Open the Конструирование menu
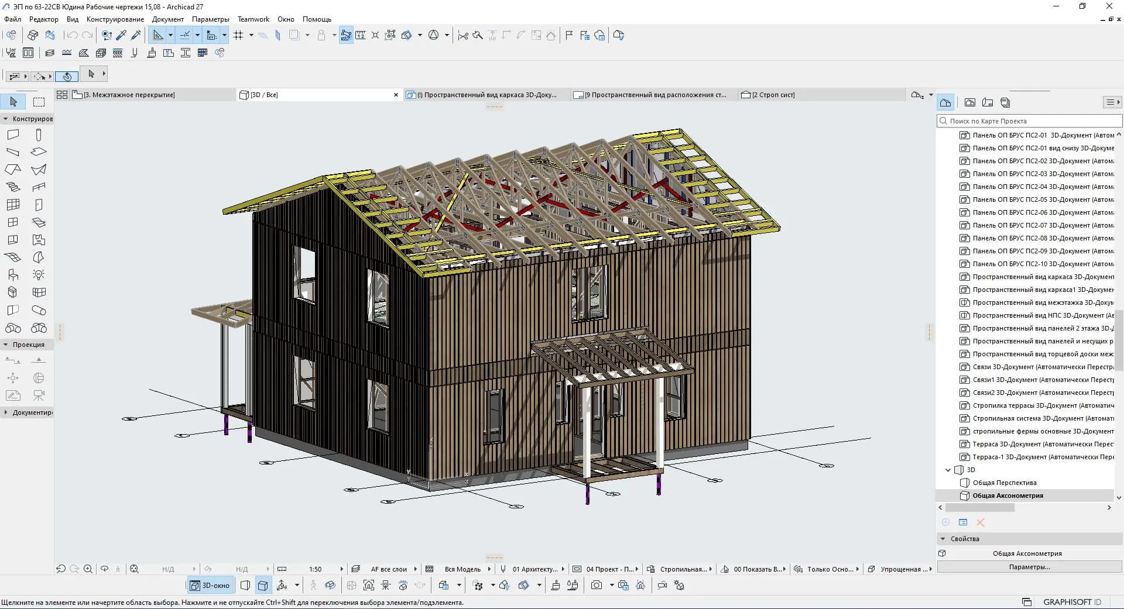 (x=115, y=19)
